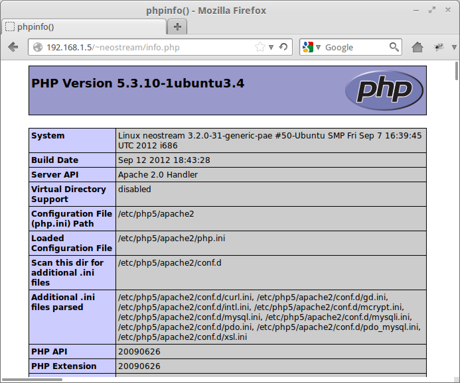Click the search magnifier icon
The image size is (460, 383).
pos(394,47)
